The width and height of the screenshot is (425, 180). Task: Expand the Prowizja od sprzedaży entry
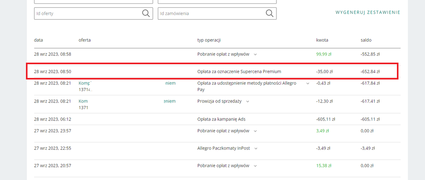click(248, 101)
